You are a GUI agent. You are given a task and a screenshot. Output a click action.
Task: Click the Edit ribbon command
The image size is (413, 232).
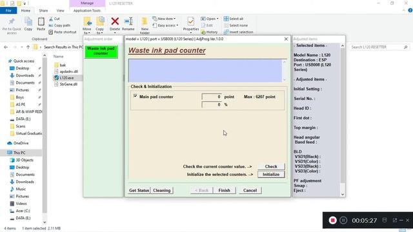[207, 26]
